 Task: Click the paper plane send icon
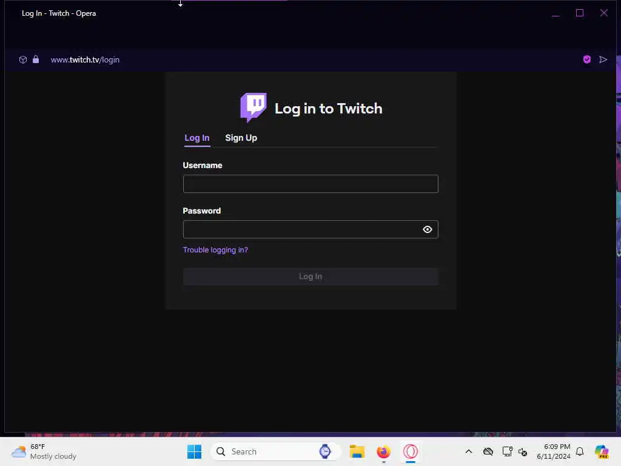click(603, 59)
